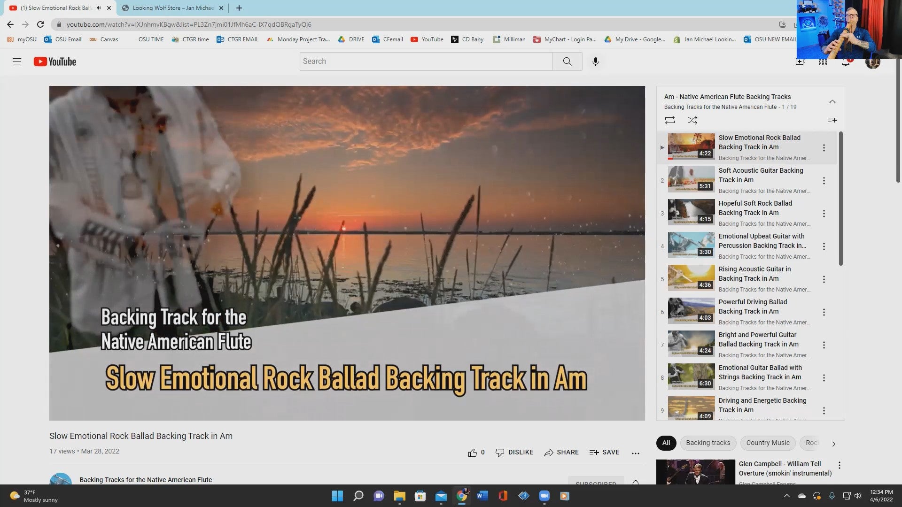Viewport: 902px width, 507px height.
Task: Open more actions menu below the video
Action: coord(635,453)
